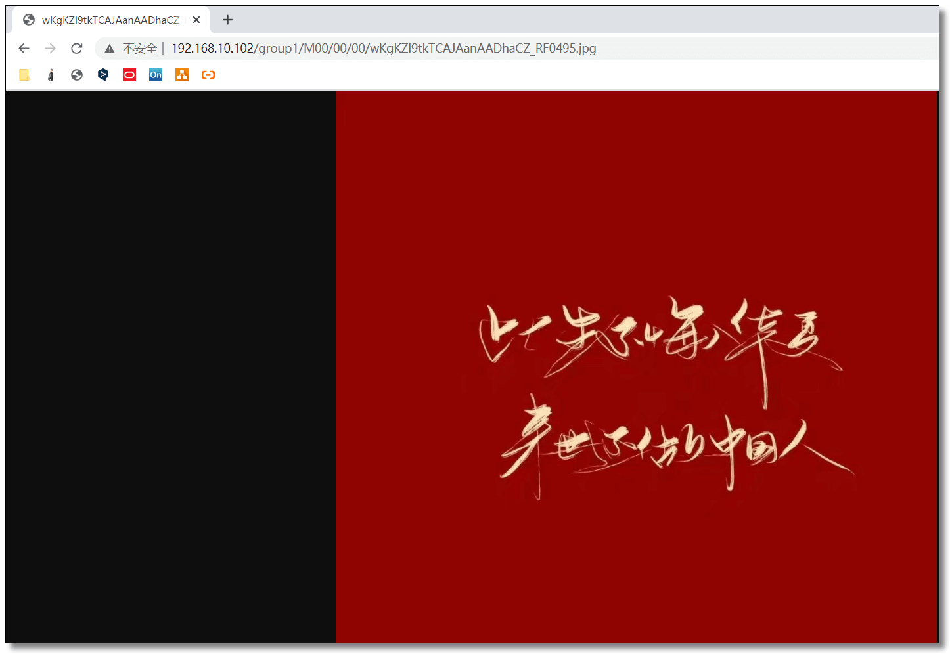Click the red calligraphy image
Screen dimensions: 950x654
point(637,367)
